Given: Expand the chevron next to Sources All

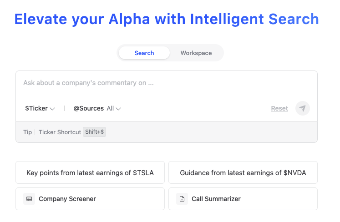Looking at the screenshot, I should (x=118, y=109).
